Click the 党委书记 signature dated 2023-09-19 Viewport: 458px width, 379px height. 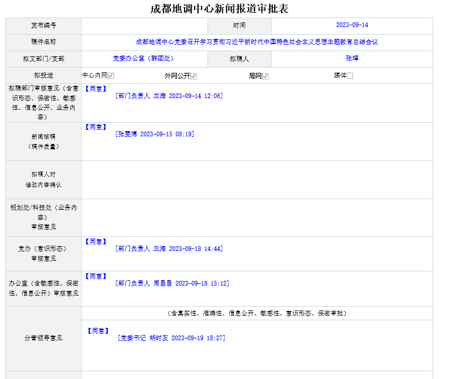171,338
